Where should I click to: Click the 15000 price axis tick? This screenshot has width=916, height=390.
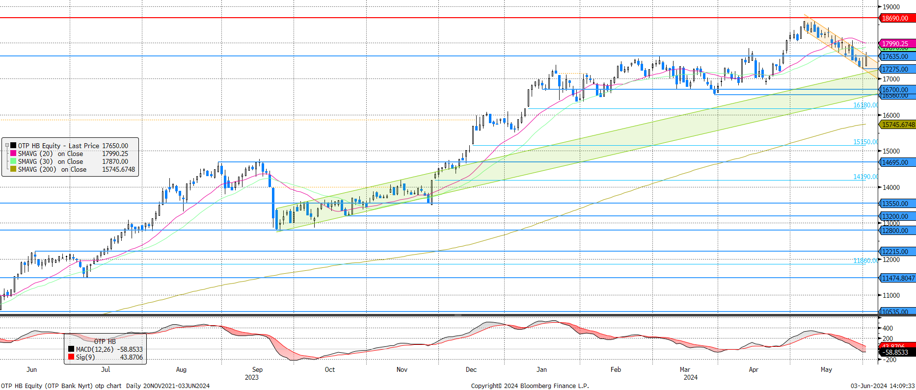click(891, 151)
